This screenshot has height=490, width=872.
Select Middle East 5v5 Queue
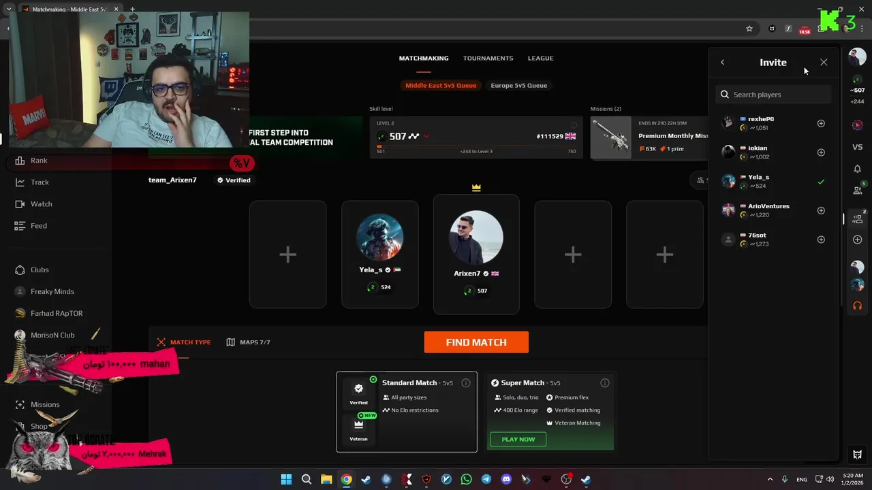coord(441,85)
